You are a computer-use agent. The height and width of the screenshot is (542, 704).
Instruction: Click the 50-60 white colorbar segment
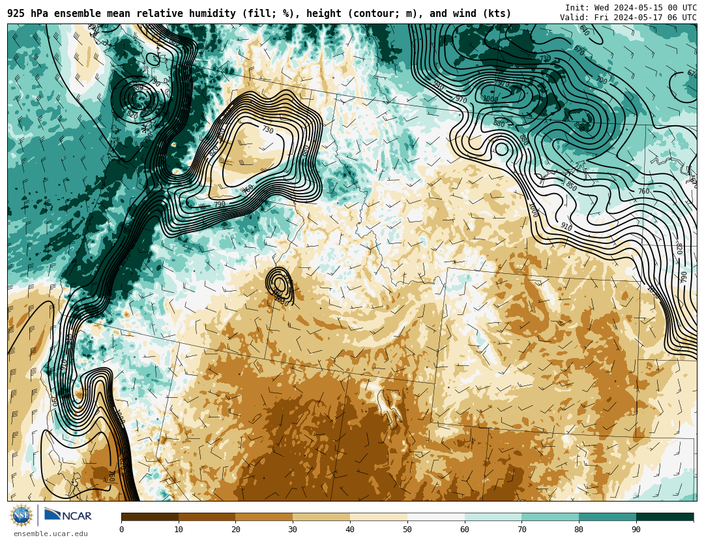436,517
